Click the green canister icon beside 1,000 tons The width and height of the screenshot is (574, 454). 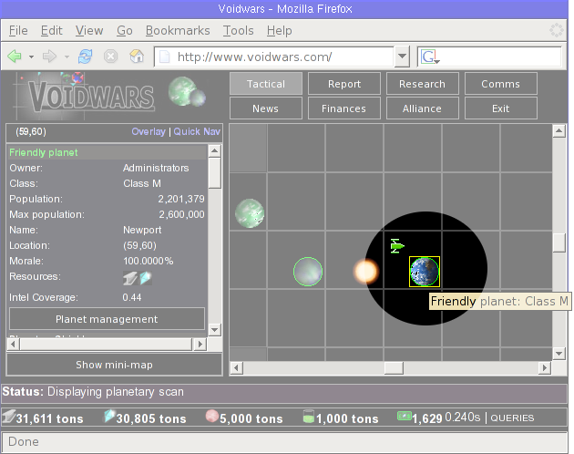click(x=309, y=417)
